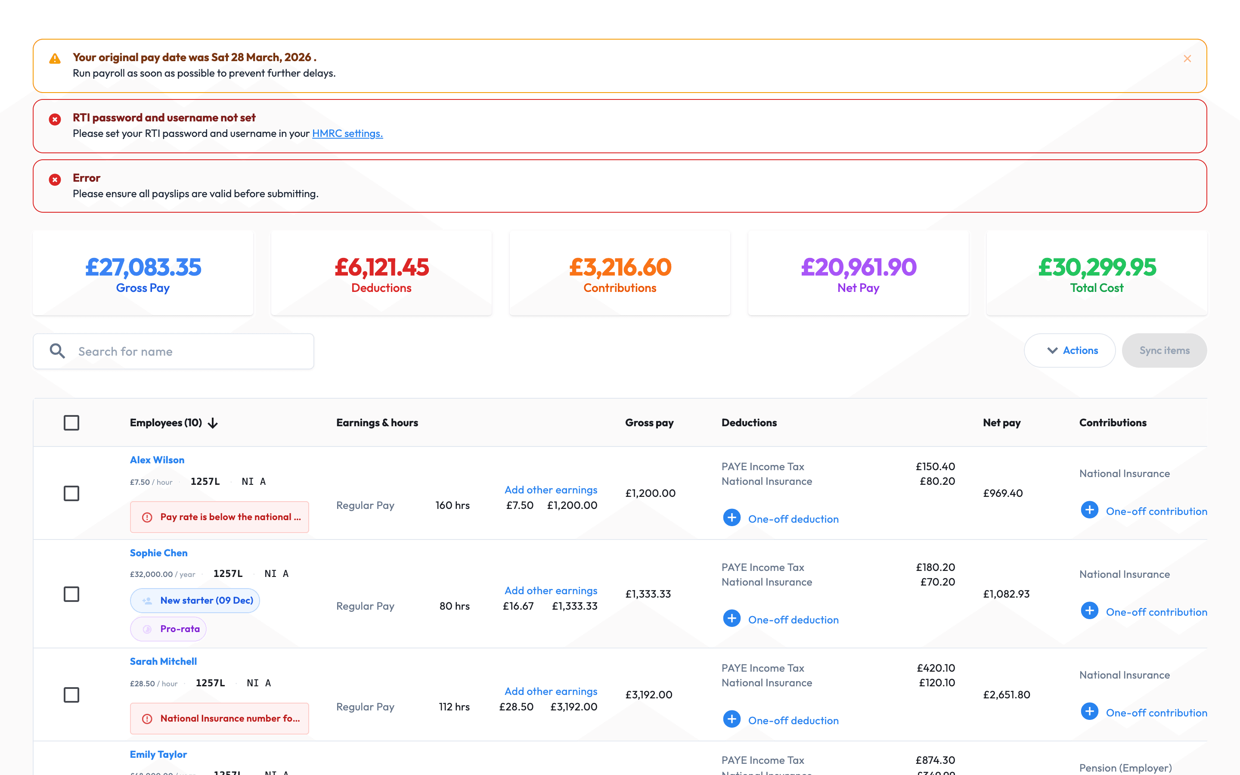Image resolution: width=1240 pixels, height=775 pixels.
Task: Click plus icon for Sarah Mitchell's one-off deduction
Action: pos(732,719)
